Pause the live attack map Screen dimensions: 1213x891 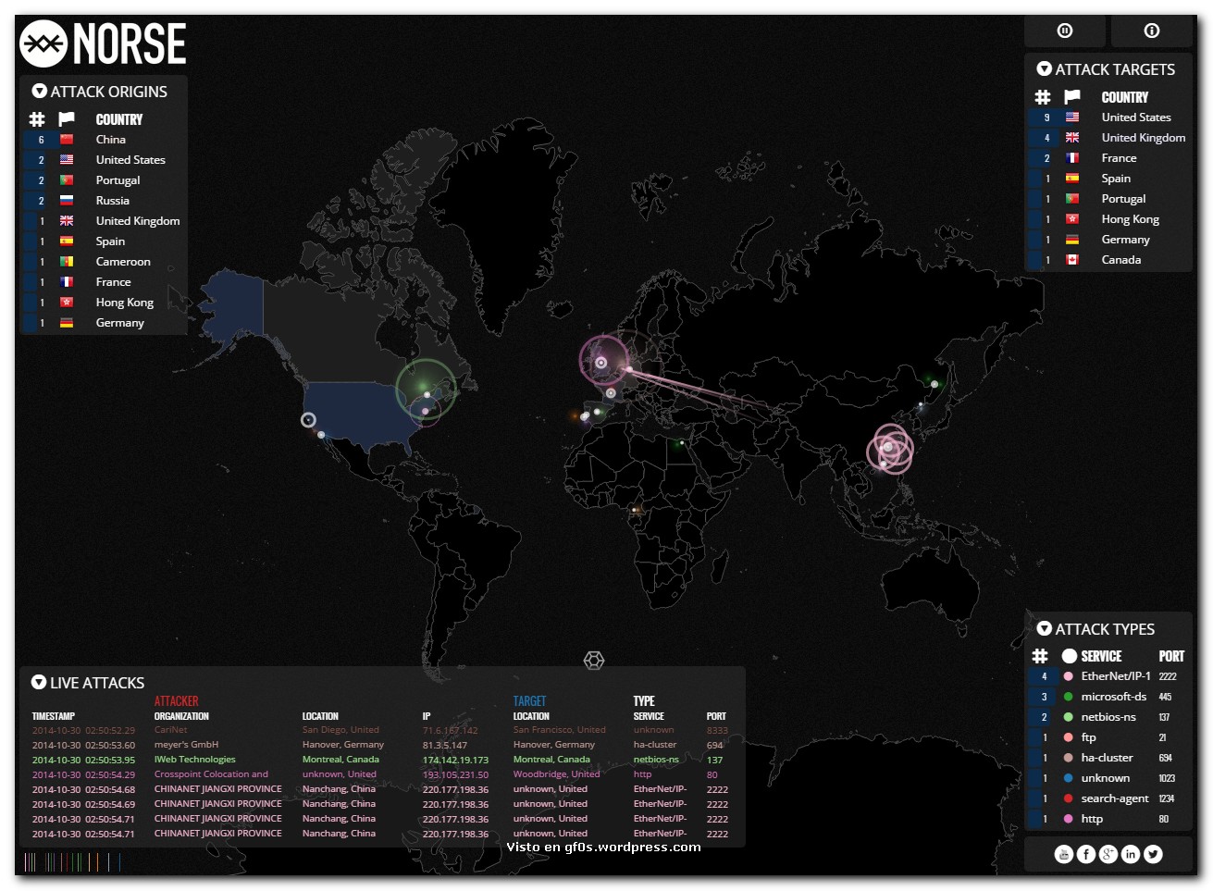coord(1064,31)
